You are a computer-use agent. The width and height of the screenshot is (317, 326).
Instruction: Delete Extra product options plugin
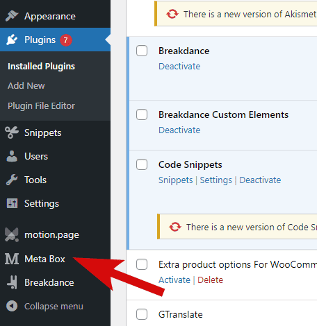coord(210,280)
